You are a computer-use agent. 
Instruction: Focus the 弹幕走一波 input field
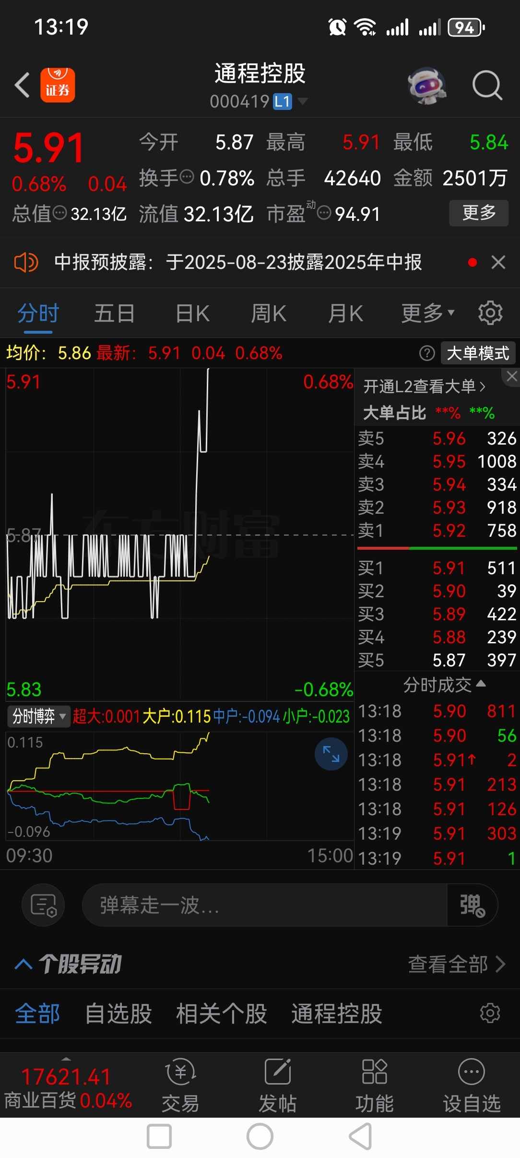[x=265, y=905]
